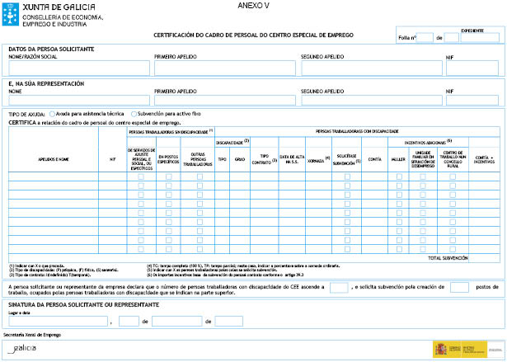Click representative 'Primeiro apelido' field
507x362 pixels.
(225, 101)
